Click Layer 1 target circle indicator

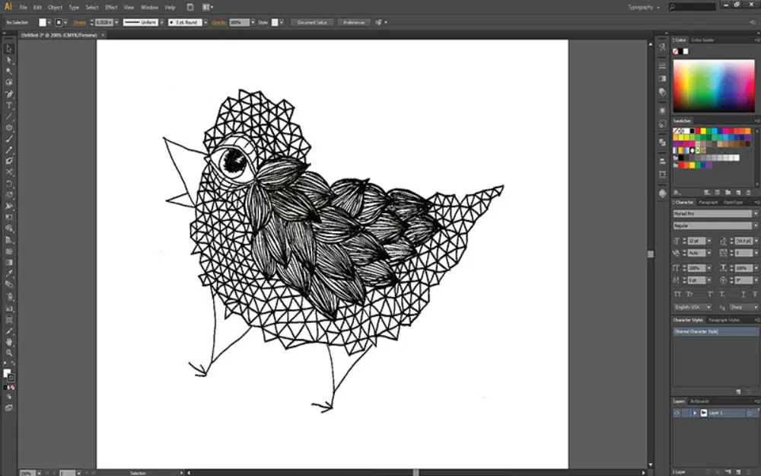click(x=749, y=413)
